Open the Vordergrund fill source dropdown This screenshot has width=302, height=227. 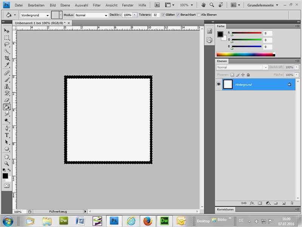click(35, 15)
